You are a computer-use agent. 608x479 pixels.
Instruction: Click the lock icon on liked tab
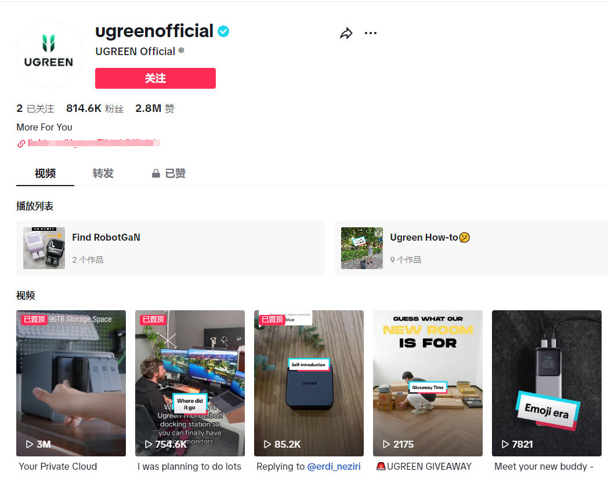pyautogui.click(x=156, y=173)
